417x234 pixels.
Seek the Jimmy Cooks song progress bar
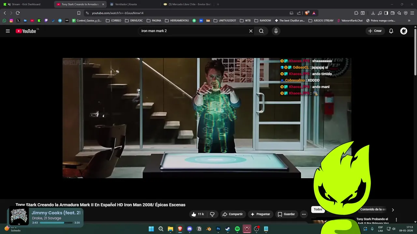[x=56, y=223]
